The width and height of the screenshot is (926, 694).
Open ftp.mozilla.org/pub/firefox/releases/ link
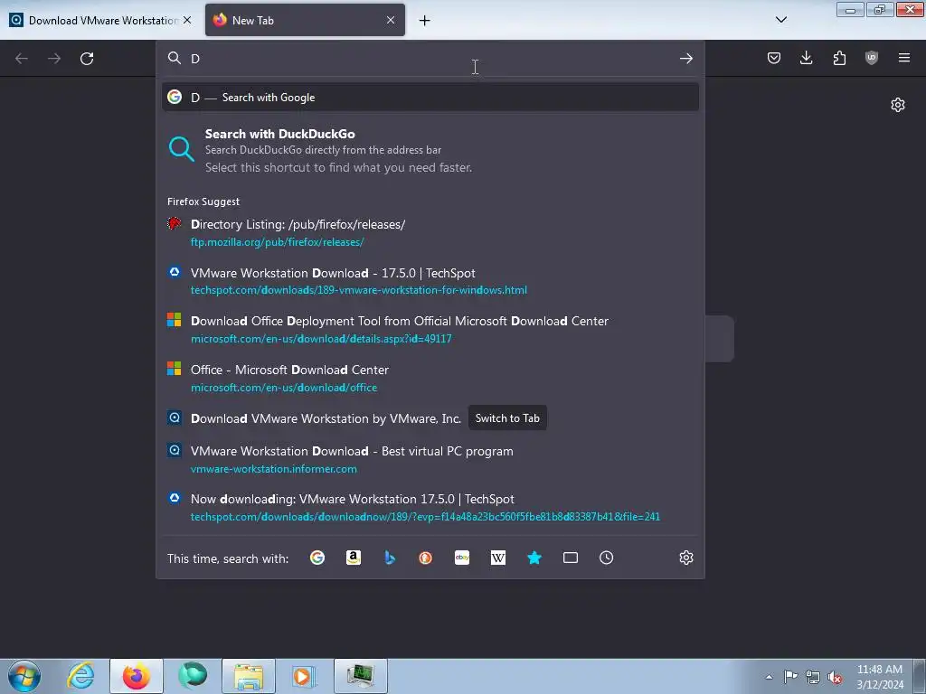pos(277,242)
